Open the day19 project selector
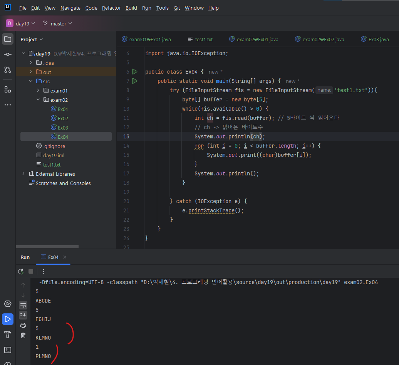This screenshot has height=365, width=399. pos(21,24)
